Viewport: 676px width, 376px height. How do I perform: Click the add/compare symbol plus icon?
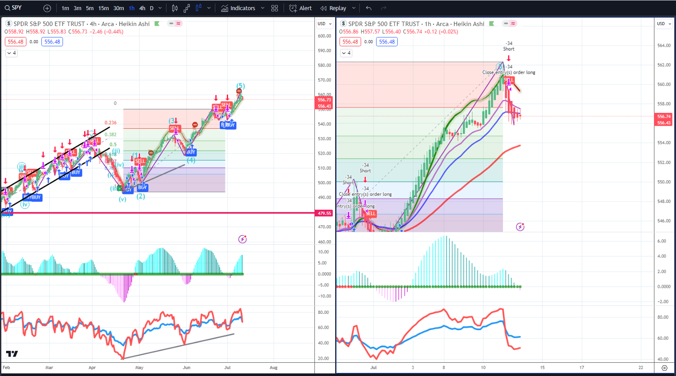47,8
